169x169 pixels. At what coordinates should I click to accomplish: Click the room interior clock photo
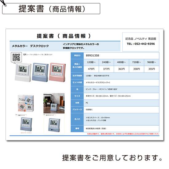tap(54, 103)
